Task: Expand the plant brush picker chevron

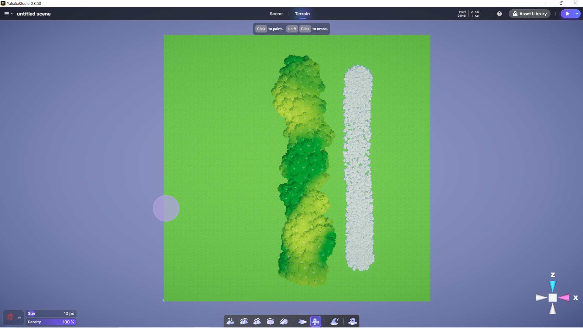Action: tap(19, 318)
